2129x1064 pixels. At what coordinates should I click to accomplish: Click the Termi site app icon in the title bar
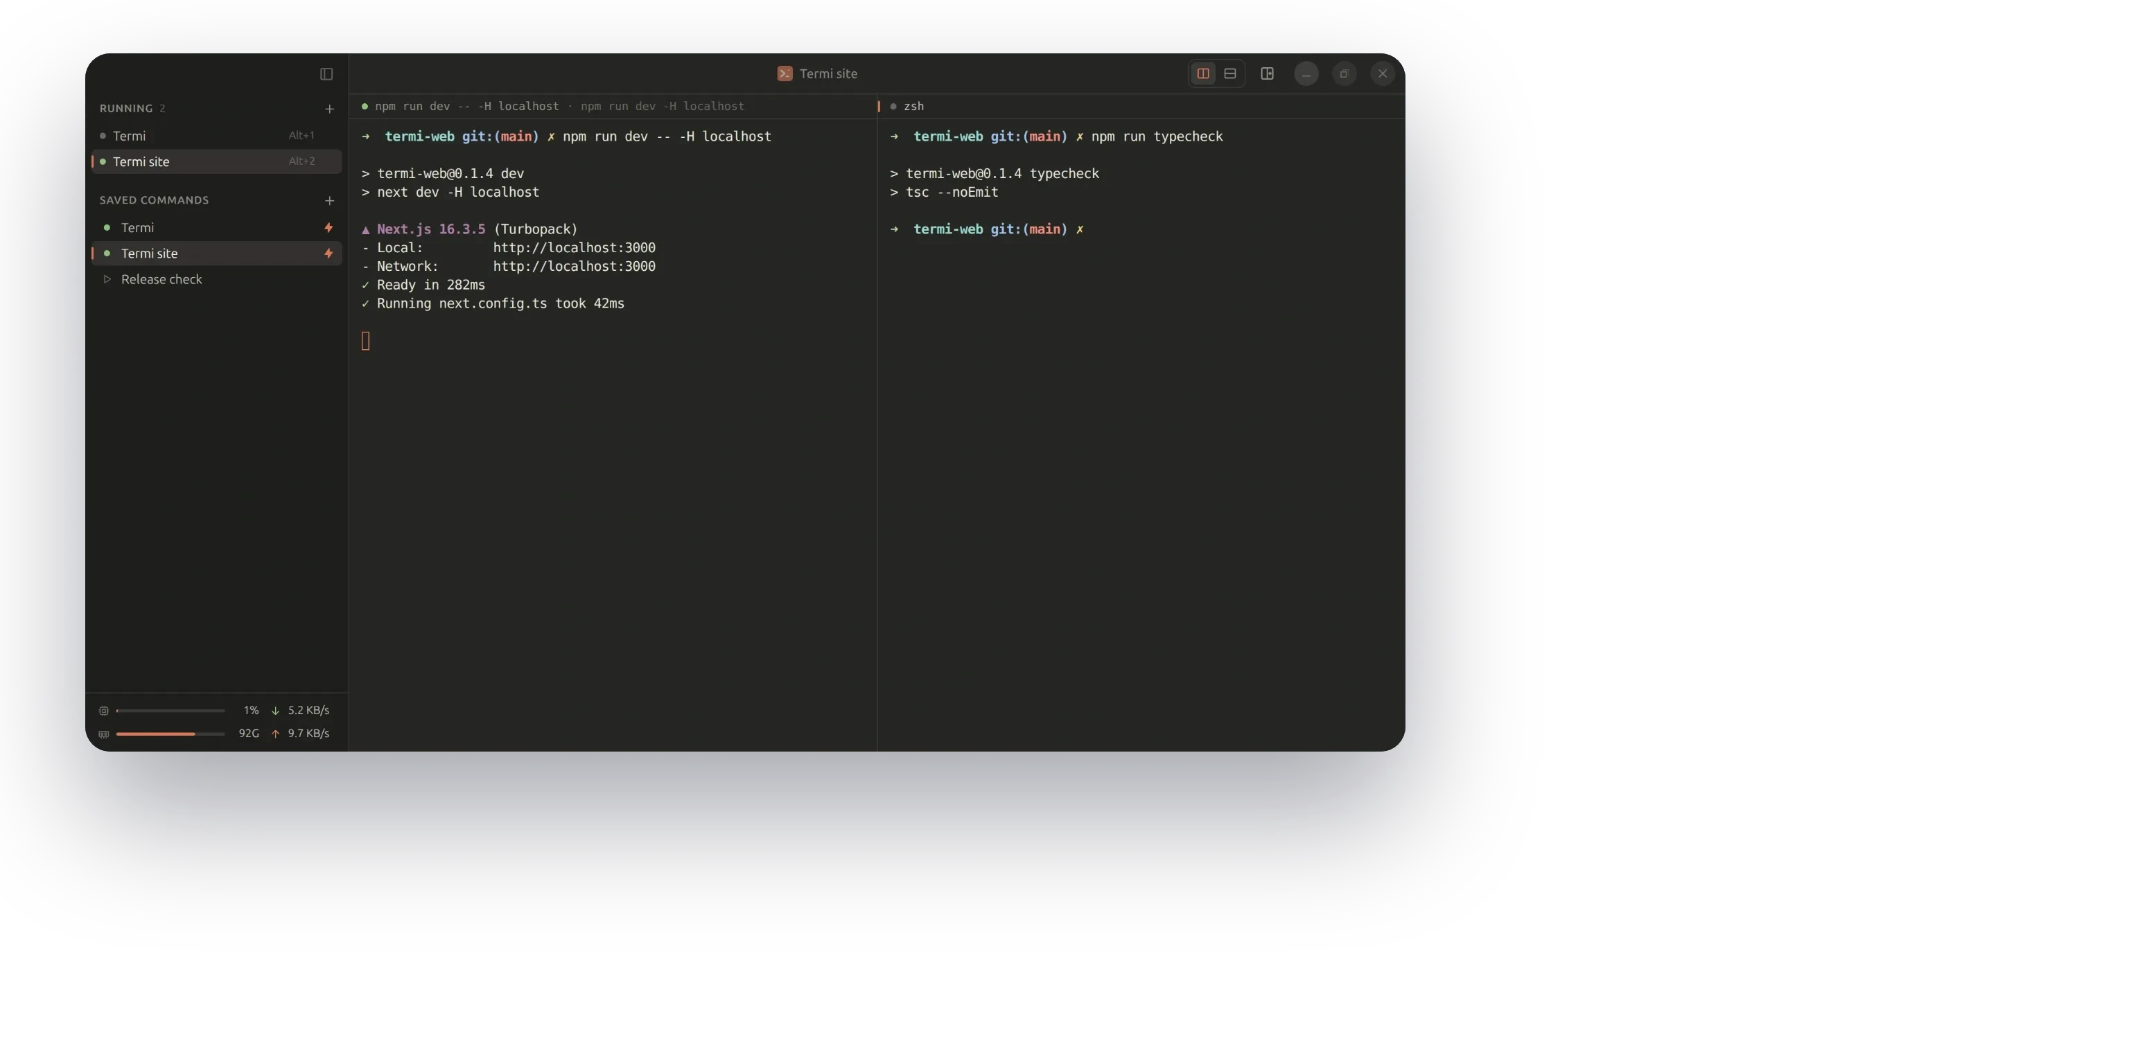785,74
